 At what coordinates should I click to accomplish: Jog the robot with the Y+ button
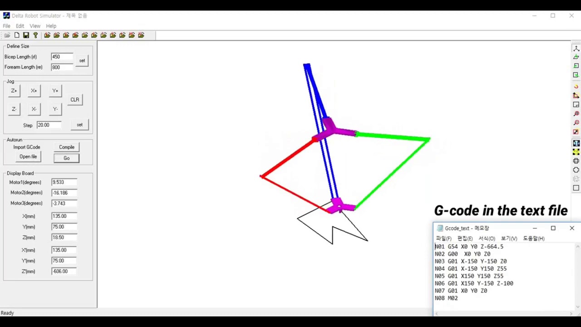click(55, 91)
